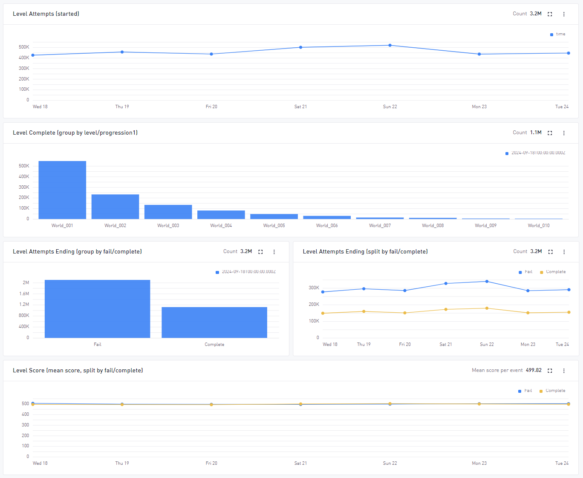The height and width of the screenshot is (478, 583).
Task: Open options menu for Level Attempts Ending (split by)
Action: (x=564, y=252)
